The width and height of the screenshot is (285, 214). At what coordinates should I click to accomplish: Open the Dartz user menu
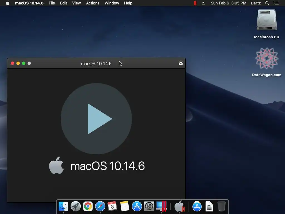(x=255, y=3)
